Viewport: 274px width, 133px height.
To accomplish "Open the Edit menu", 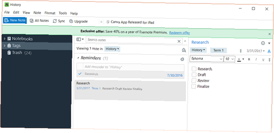I will tap(16, 13).
